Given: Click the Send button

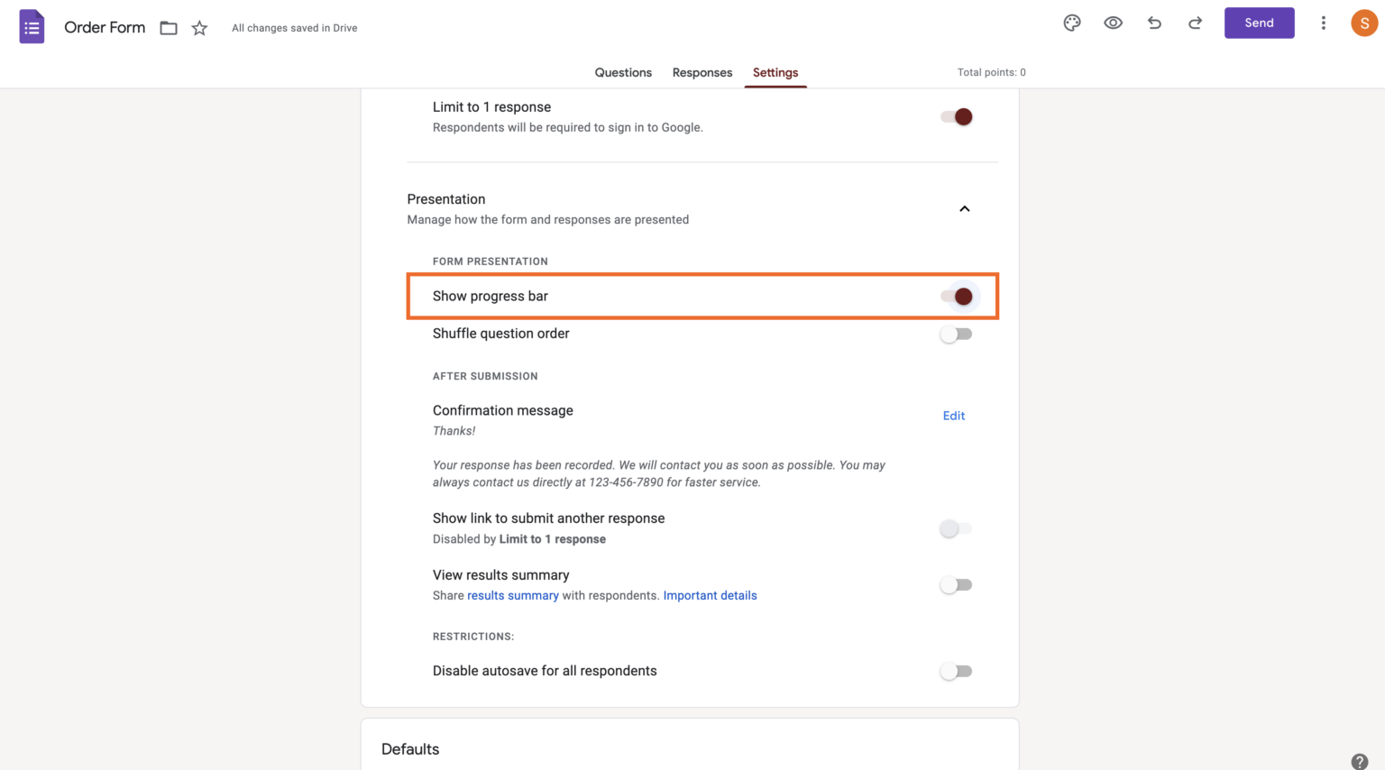Looking at the screenshot, I should 1259,23.
